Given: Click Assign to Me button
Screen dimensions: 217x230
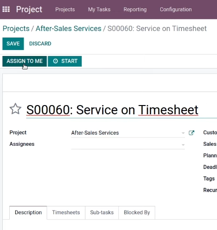Looking at the screenshot, I should click(24, 61).
